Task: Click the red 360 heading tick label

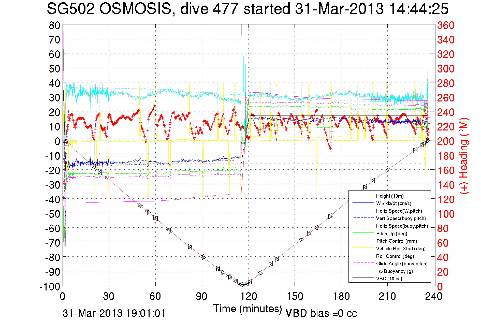Action: [446, 25]
